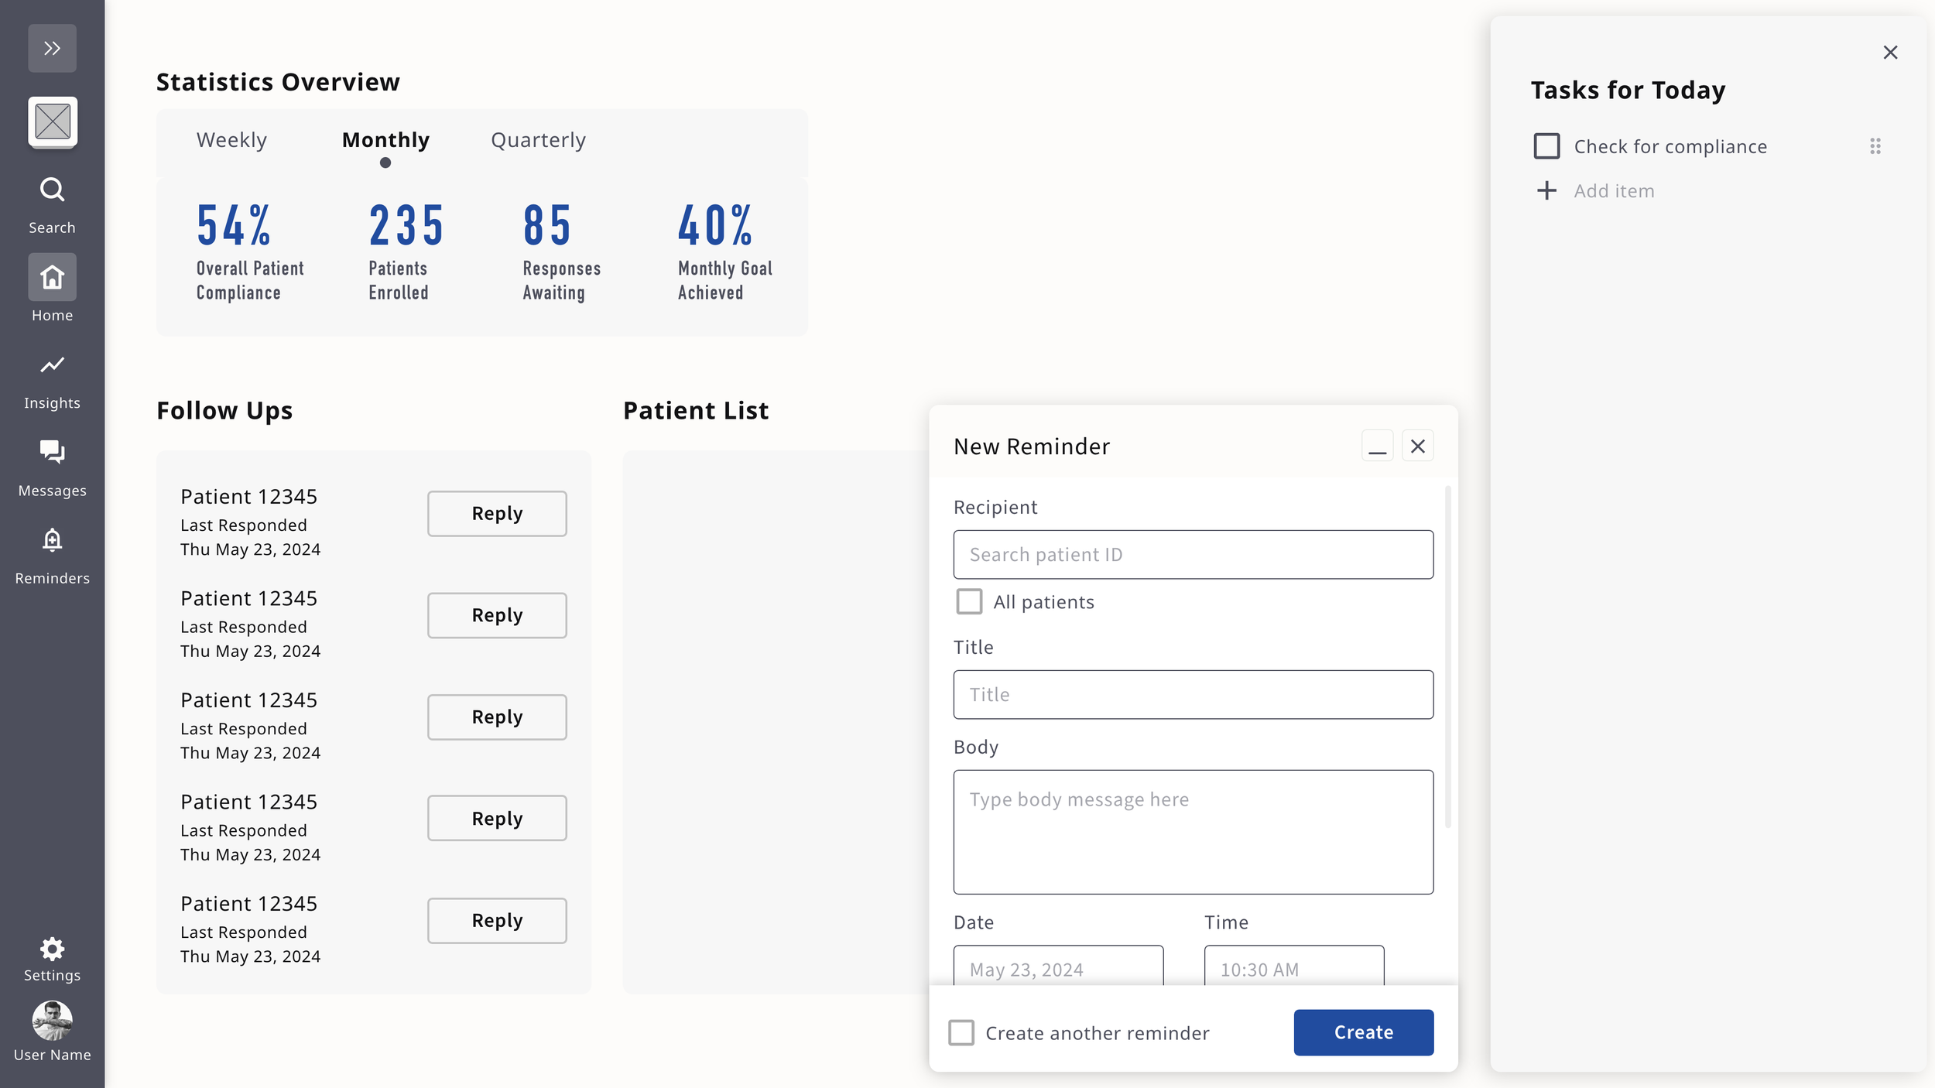Viewport: 1935px width, 1088px height.
Task: Check the 'Check for compliance' task
Action: (1546, 146)
